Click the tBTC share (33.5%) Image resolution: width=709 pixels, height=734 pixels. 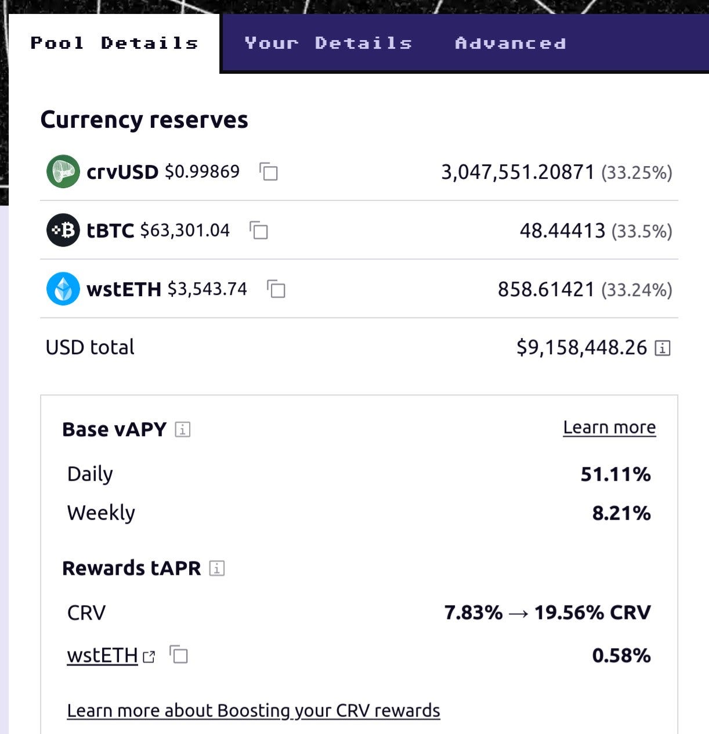click(642, 231)
